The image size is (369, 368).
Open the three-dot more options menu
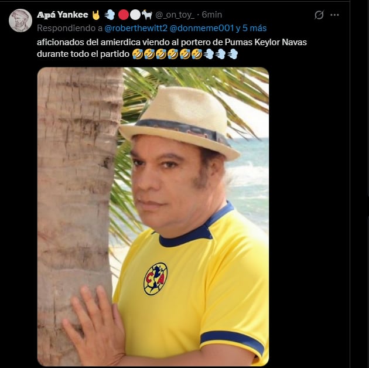pos(334,15)
